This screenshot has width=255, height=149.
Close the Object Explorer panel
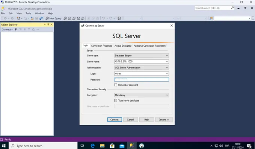coord(51,24)
